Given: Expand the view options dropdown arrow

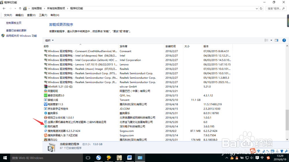Looking at the screenshot, I should (x=271, y=40).
